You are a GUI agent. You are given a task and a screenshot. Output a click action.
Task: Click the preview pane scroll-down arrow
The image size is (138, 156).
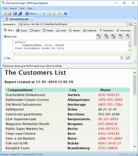point(135,146)
